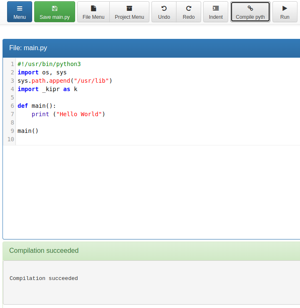Open the File Menu
Screen dimensions: 300x308
pos(93,12)
